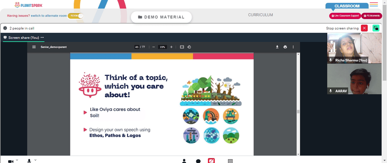Select AARAV video tile
The width and height of the screenshot is (387, 163).
(354, 79)
